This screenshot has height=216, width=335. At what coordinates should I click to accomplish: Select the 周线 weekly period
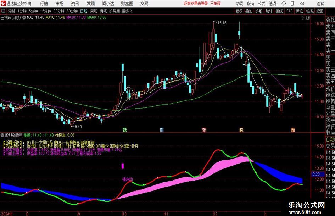click(94, 11)
